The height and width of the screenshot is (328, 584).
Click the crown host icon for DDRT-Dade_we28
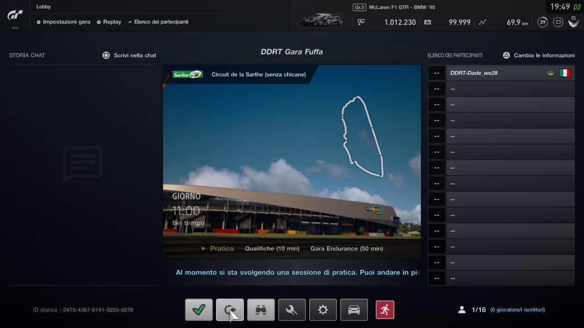coord(551,73)
